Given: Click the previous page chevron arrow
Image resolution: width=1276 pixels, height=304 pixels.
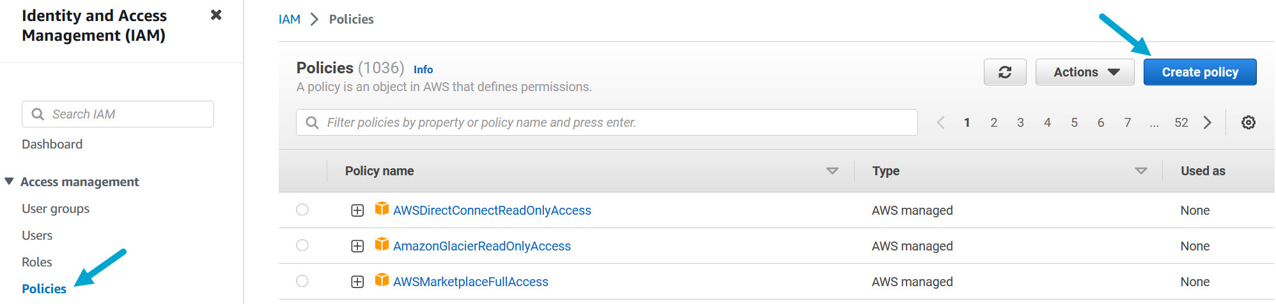Looking at the screenshot, I should [941, 122].
